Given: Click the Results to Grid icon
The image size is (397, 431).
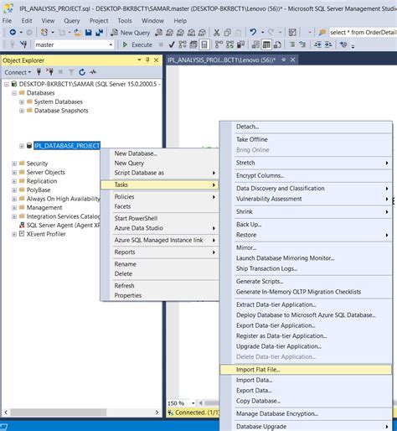Looking at the screenshot, I should point(266,44).
